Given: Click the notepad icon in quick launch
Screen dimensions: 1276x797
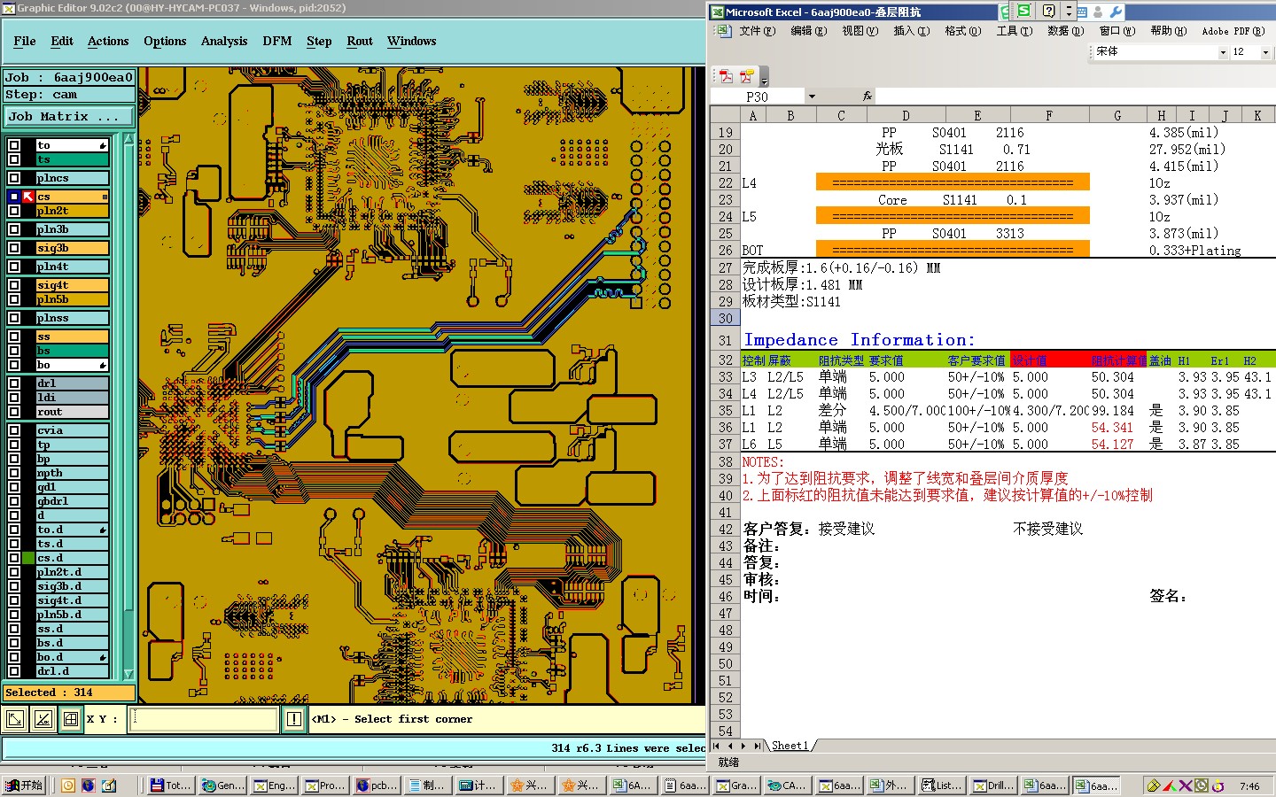Looking at the screenshot, I should pos(108,785).
